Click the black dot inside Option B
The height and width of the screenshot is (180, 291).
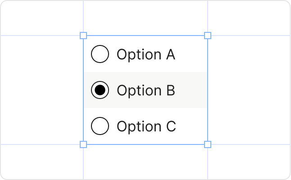point(100,90)
